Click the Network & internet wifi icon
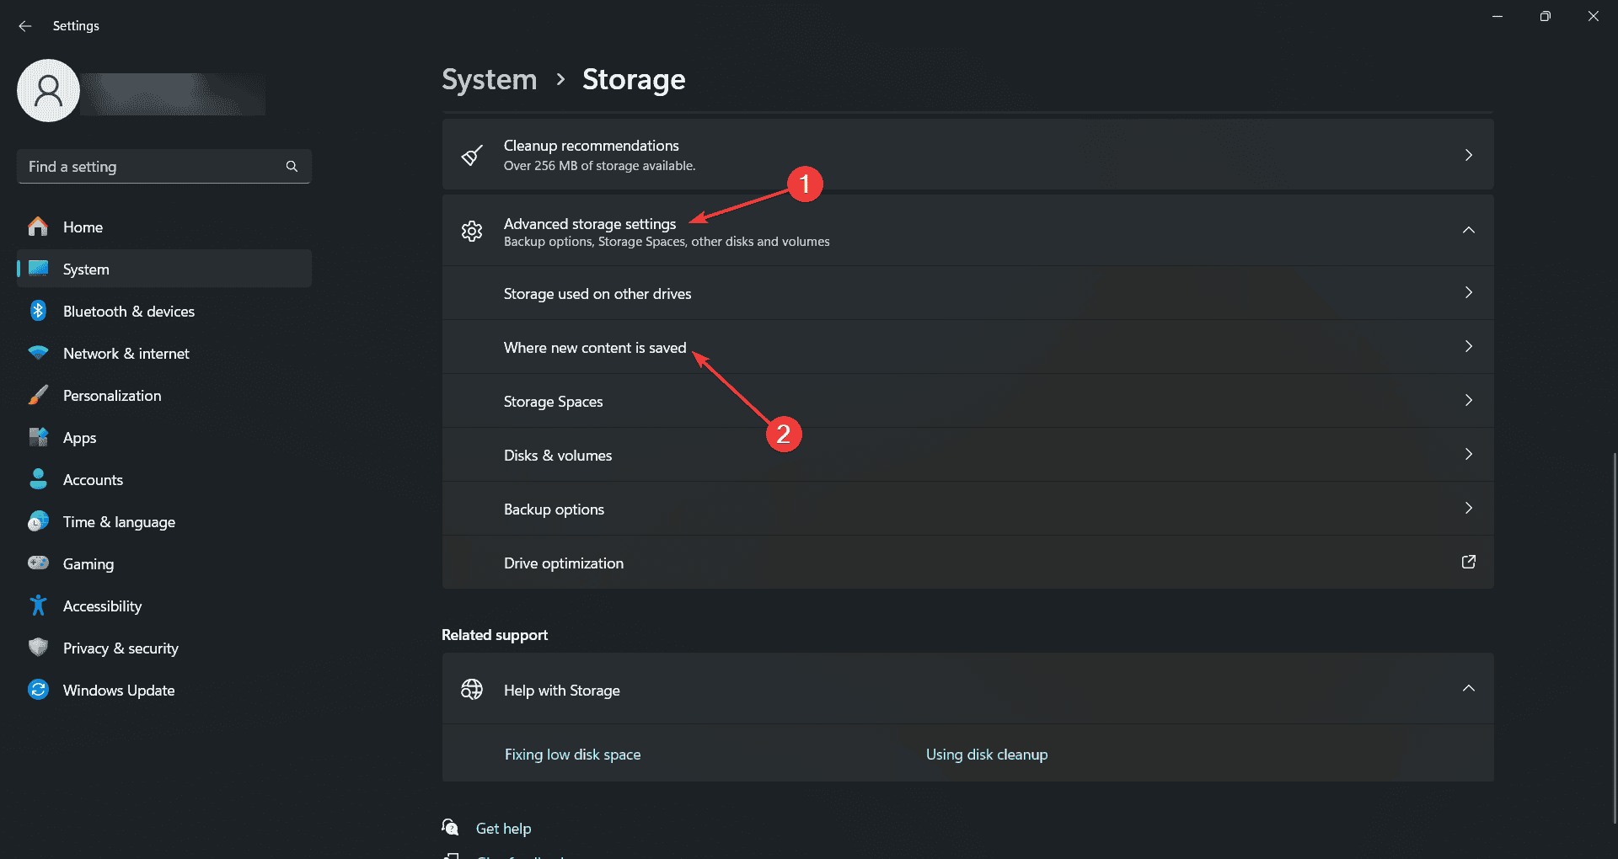 [38, 353]
